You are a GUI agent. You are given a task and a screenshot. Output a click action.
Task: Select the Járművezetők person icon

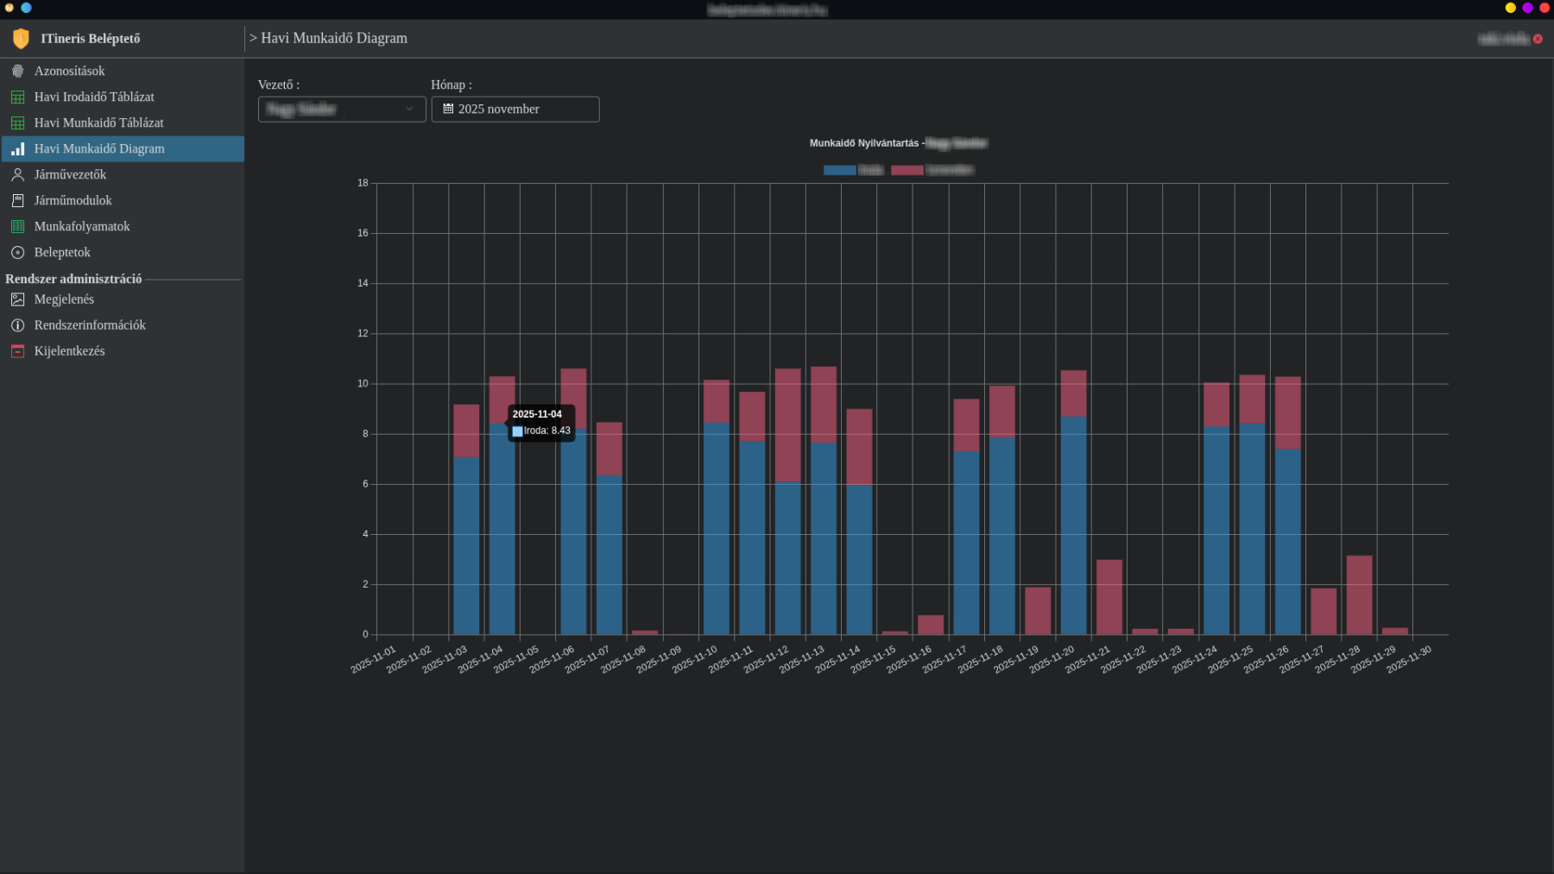coord(17,175)
